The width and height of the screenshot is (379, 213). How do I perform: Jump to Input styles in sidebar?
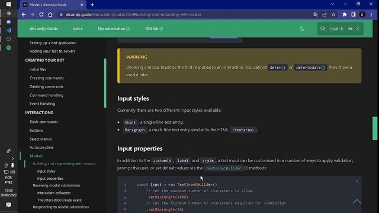click(x=46, y=171)
